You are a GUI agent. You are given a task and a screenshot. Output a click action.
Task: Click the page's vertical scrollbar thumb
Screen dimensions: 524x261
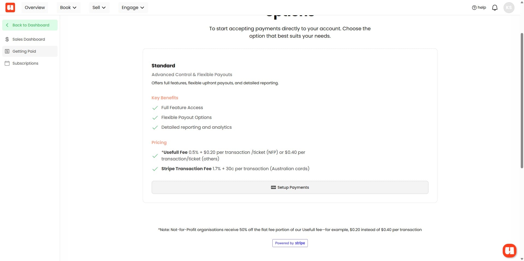pos(522,101)
